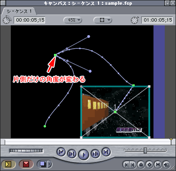This screenshot has width=176, height=171.
Task: Click Play In to Out button
Action: 72,154
